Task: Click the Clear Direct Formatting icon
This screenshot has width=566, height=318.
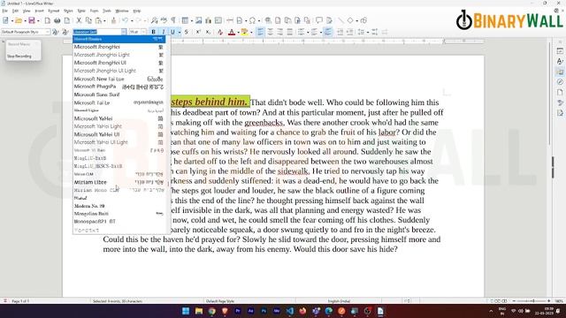Action: pyautogui.click(x=220, y=32)
